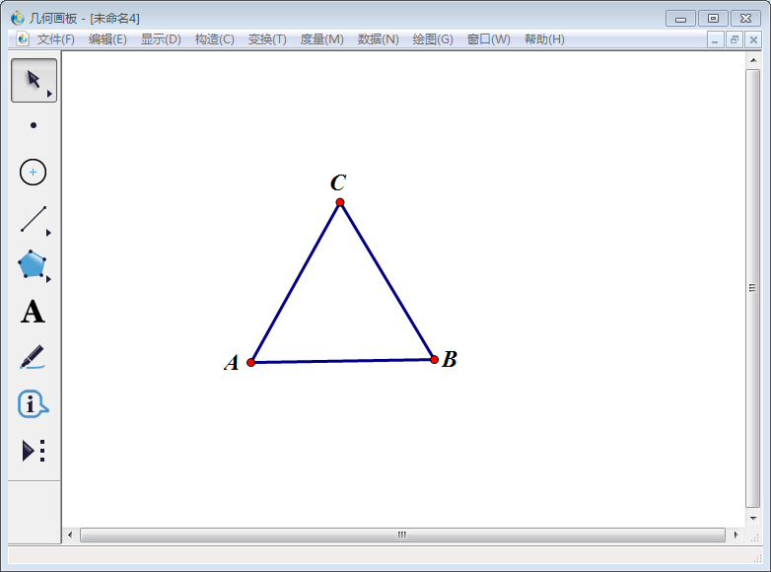
Task: Open the 文件(F) menu
Action: click(x=55, y=39)
